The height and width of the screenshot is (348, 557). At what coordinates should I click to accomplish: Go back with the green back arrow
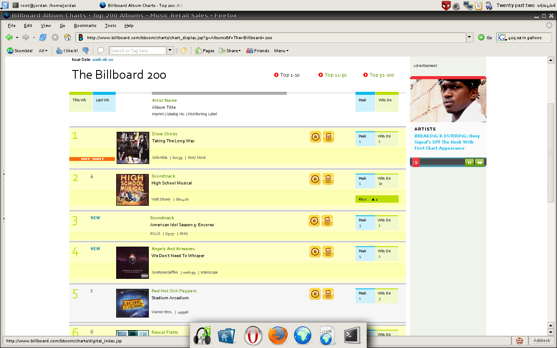click(9, 37)
